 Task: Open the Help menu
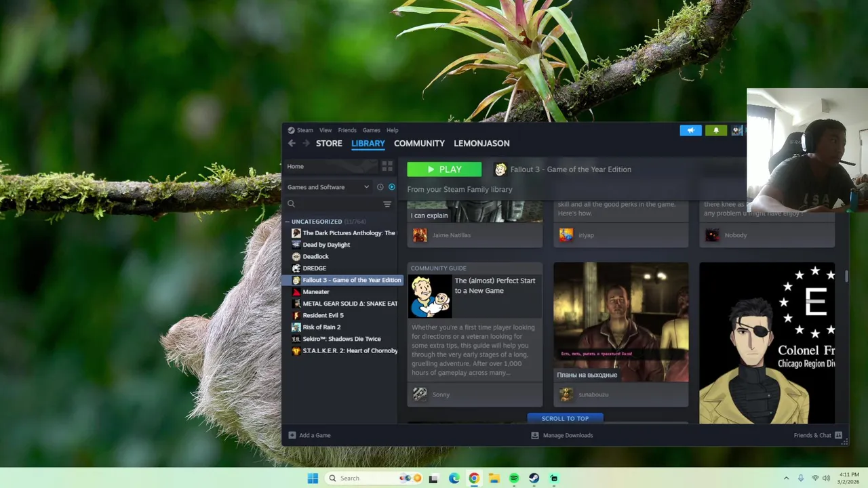(x=392, y=130)
